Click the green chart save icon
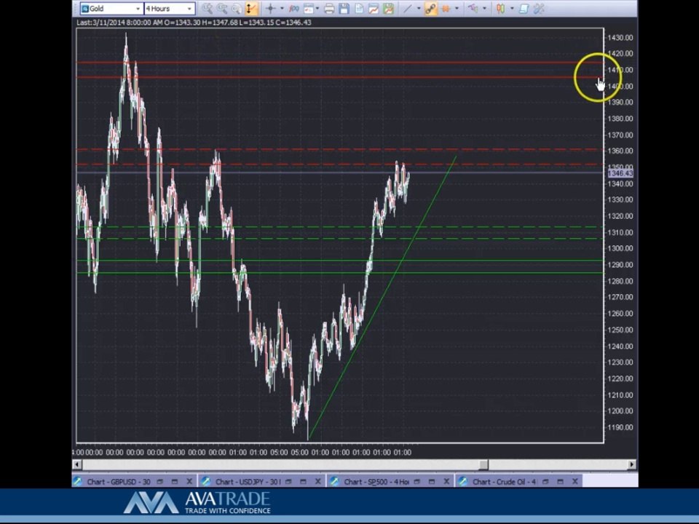This screenshot has width=699, height=524. click(388, 9)
